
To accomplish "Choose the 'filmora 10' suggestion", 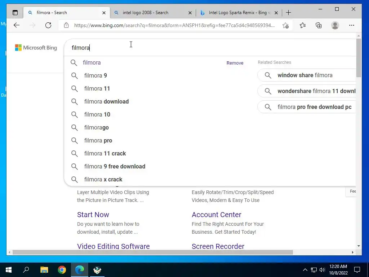I will click(x=97, y=114).
